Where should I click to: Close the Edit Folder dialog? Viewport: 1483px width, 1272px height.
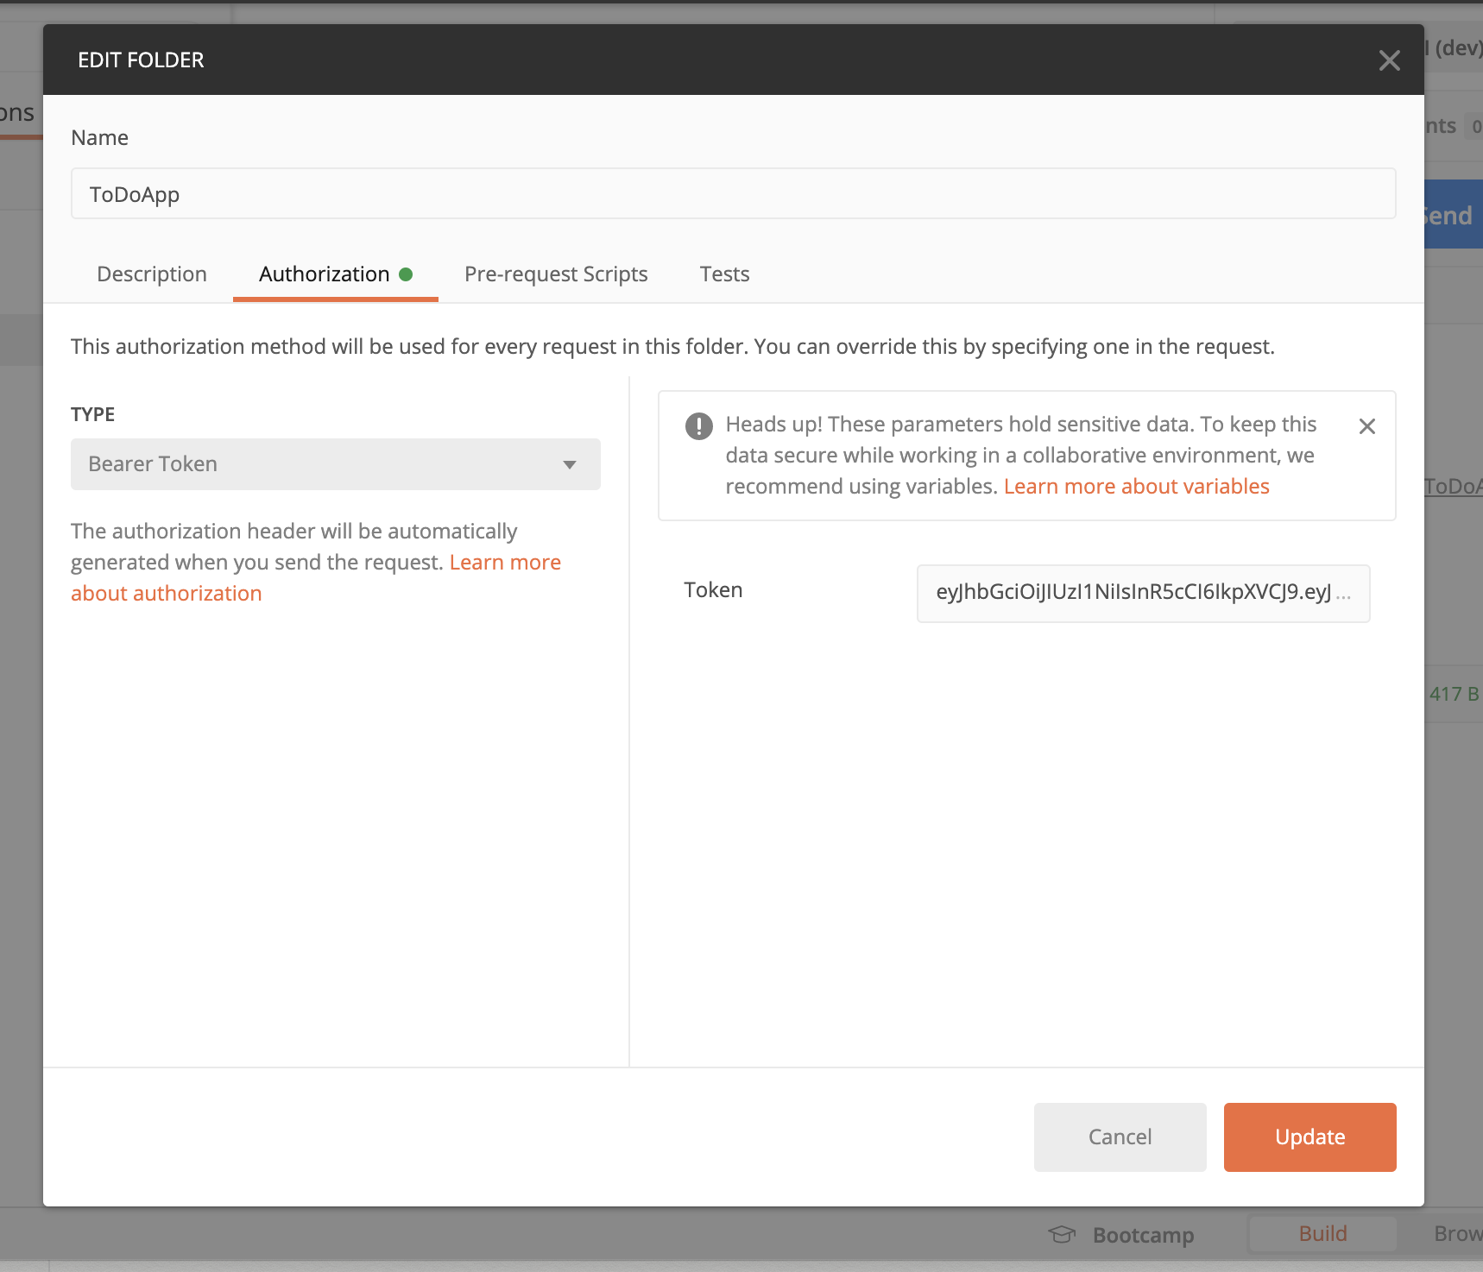point(1389,60)
